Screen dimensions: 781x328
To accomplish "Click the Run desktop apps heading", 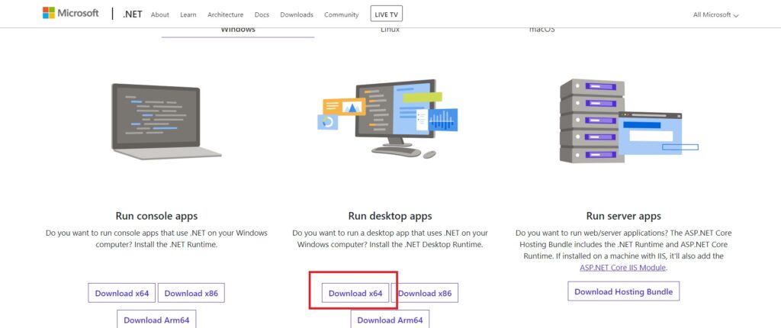I will pos(390,217).
